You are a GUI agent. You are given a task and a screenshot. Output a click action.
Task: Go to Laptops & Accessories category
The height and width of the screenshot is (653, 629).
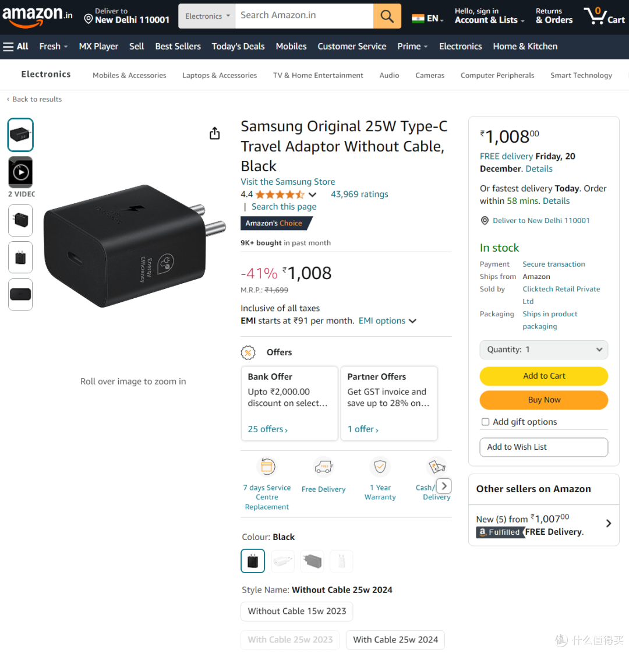(220, 75)
